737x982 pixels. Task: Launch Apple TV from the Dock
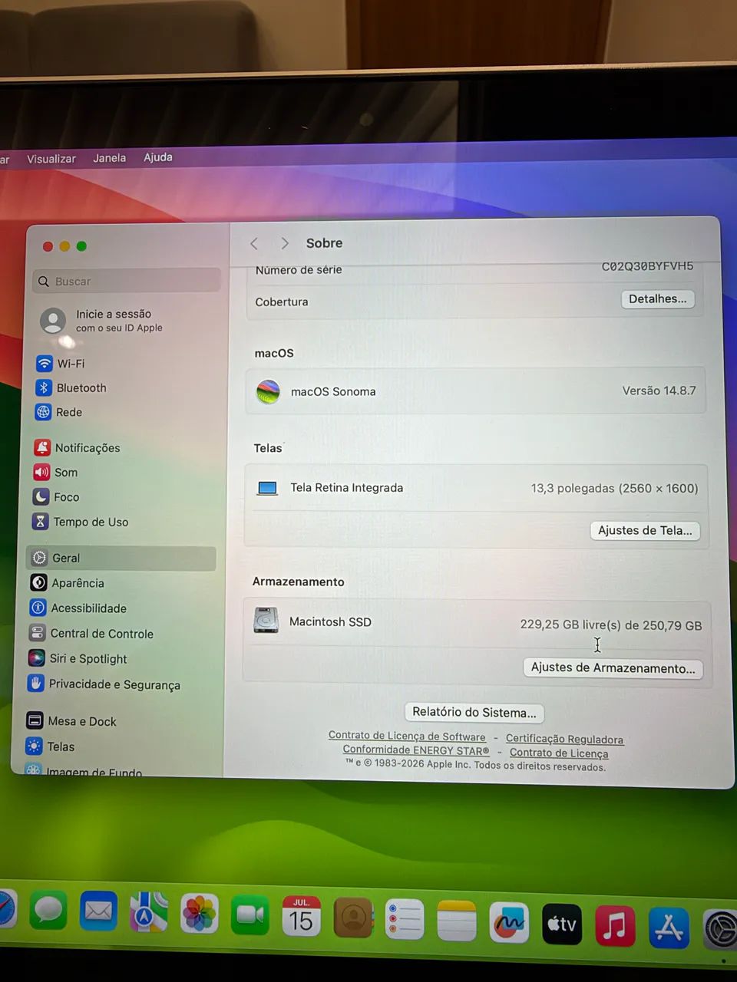[x=562, y=924]
